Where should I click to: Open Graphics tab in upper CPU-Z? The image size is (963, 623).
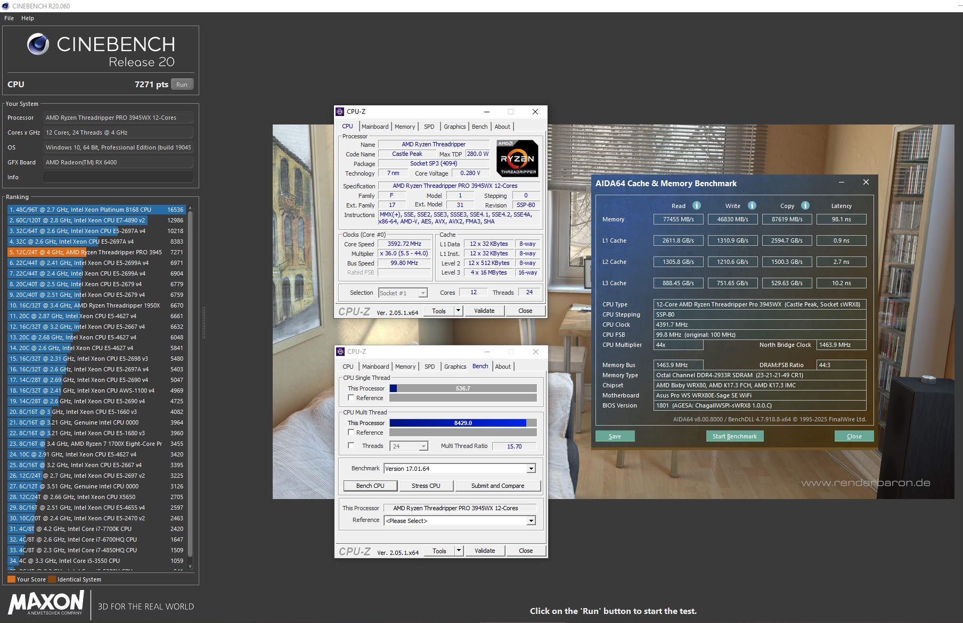click(x=455, y=127)
